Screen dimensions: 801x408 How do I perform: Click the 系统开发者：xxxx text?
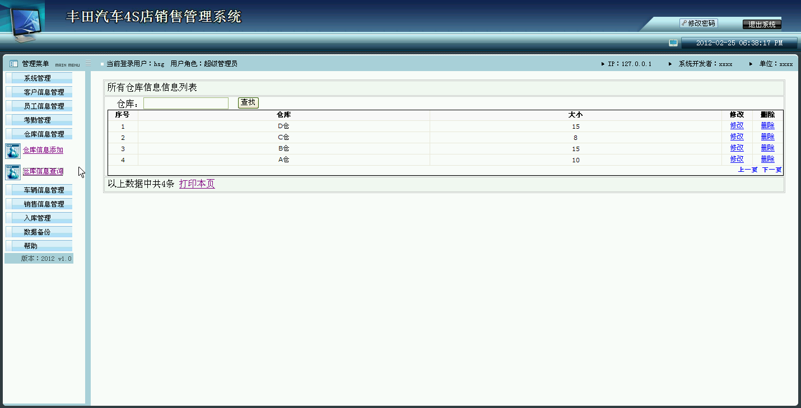tap(705, 64)
